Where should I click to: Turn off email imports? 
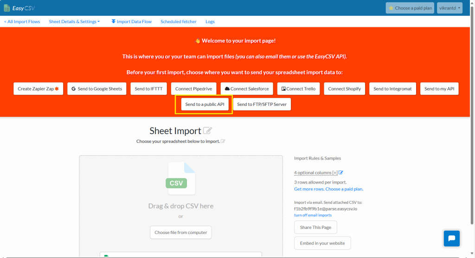pyautogui.click(x=313, y=215)
